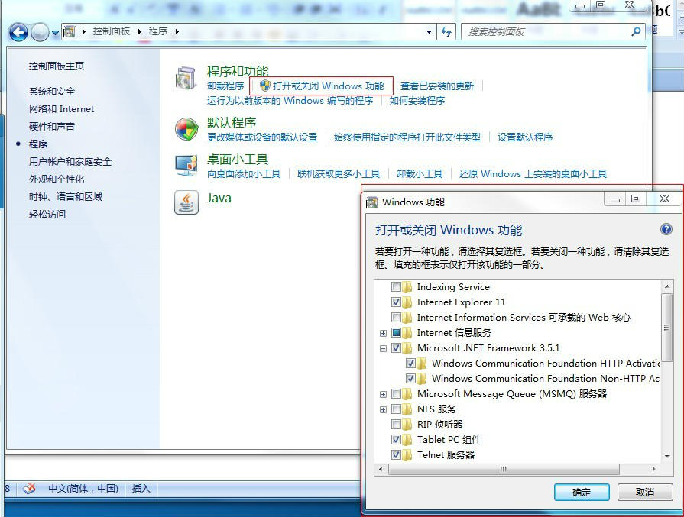Select 系统和安全 in sidebar
The height and width of the screenshot is (517, 684).
[x=52, y=92]
